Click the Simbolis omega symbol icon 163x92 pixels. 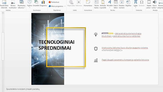click(x=142, y=2)
